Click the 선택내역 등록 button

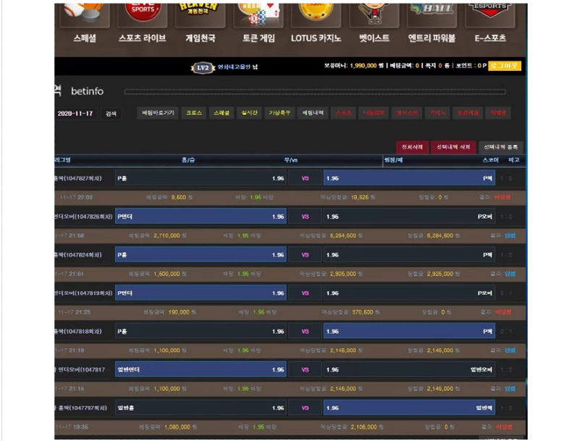click(502, 146)
